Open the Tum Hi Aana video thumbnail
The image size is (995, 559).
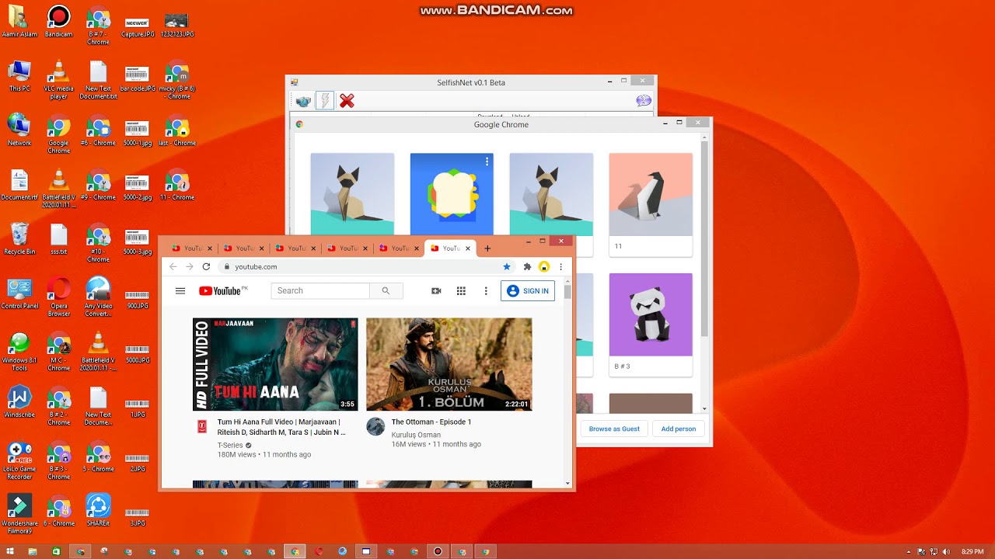click(275, 364)
